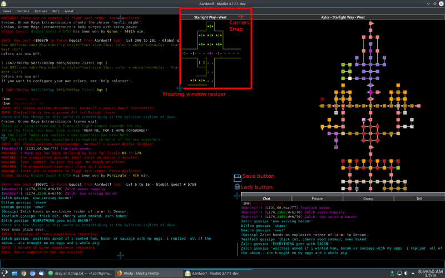Click 'Grebon ... leaves east.' console line

[50, 121]
